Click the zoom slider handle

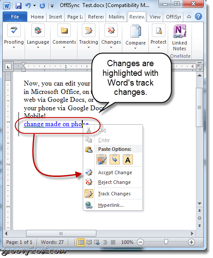pyautogui.click(x=166, y=242)
